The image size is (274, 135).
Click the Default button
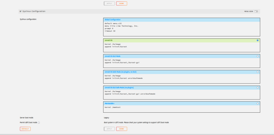point(25,129)
